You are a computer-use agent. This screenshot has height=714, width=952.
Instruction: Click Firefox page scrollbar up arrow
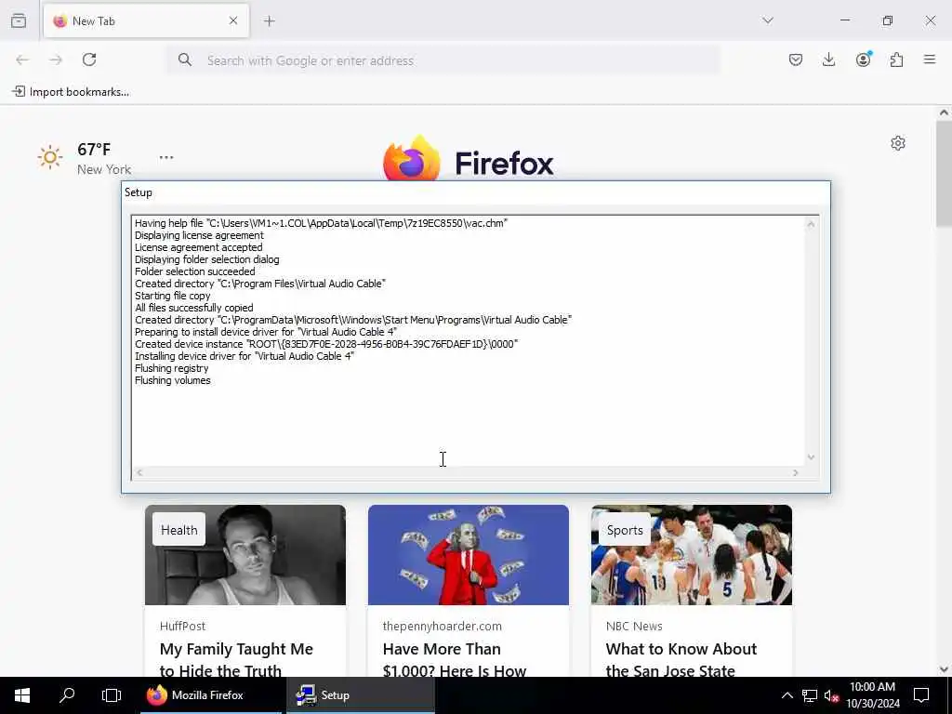pyautogui.click(x=944, y=112)
